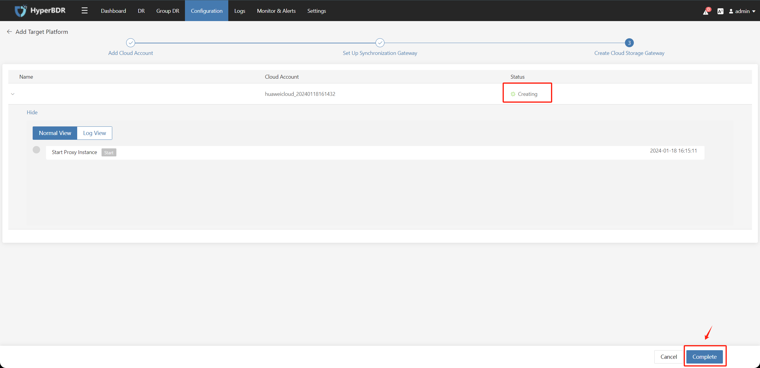Click Hide to collapse details
Viewport: 760px width, 368px height.
click(32, 112)
